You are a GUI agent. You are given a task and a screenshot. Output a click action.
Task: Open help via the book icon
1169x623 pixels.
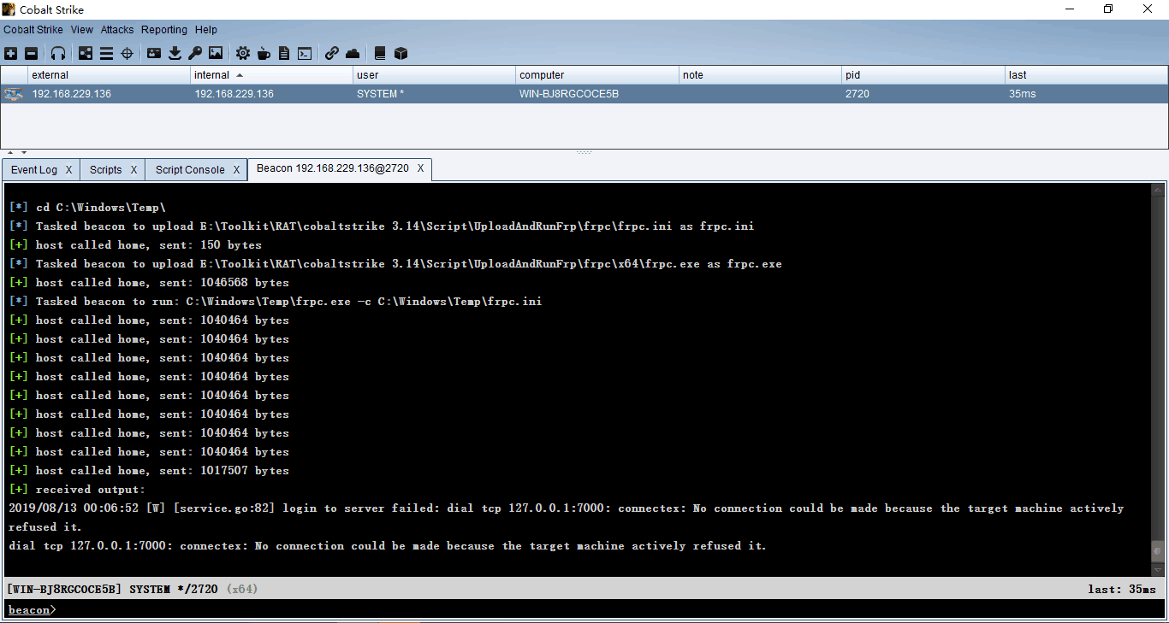click(x=380, y=53)
